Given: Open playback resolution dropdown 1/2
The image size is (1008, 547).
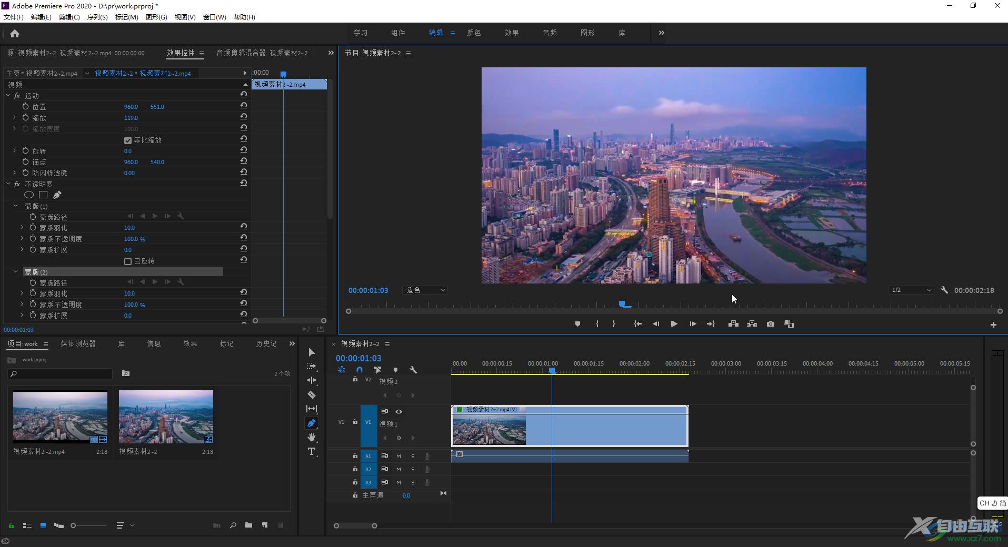Looking at the screenshot, I should tap(911, 290).
